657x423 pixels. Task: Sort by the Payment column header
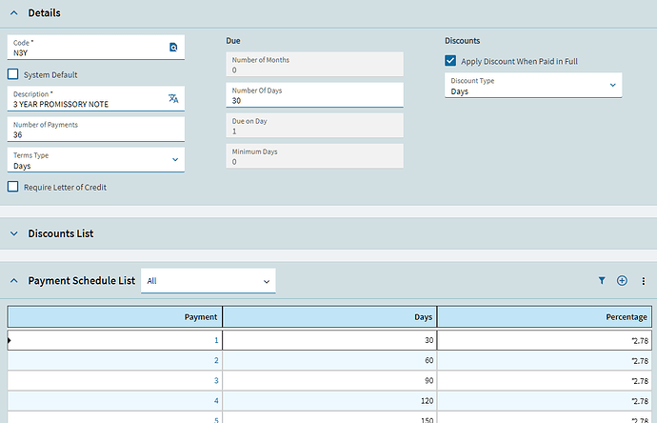point(115,317)
